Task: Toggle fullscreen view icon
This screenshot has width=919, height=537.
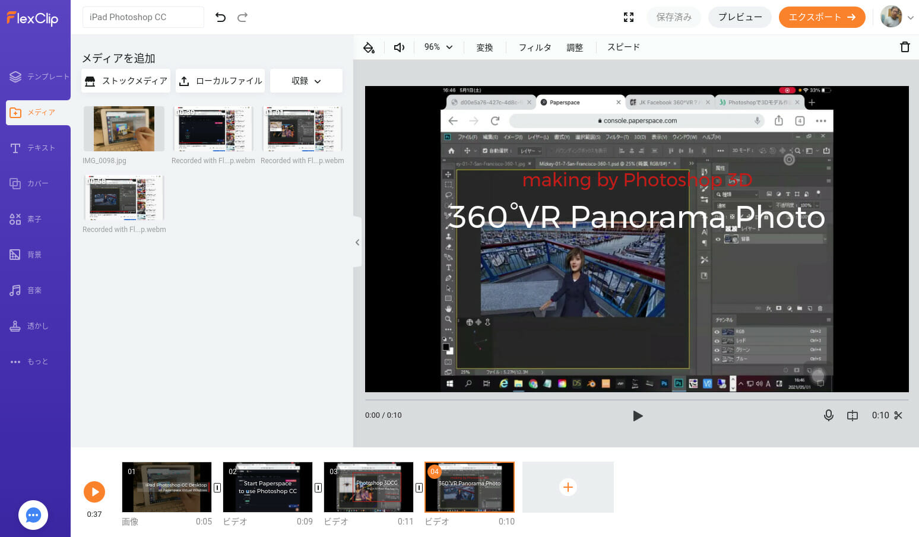Action: pos(629,17)
